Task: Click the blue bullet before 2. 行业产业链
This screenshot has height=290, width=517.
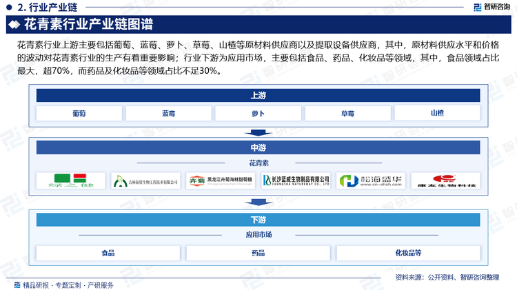Action: tap(9, 7)
